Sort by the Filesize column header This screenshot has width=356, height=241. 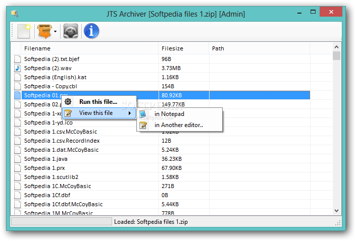[x=183, y=48]
